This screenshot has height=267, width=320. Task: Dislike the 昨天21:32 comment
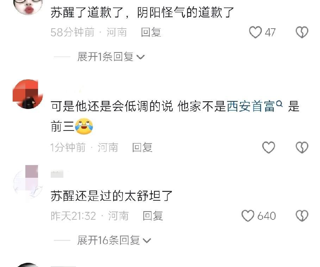[302, 216]
